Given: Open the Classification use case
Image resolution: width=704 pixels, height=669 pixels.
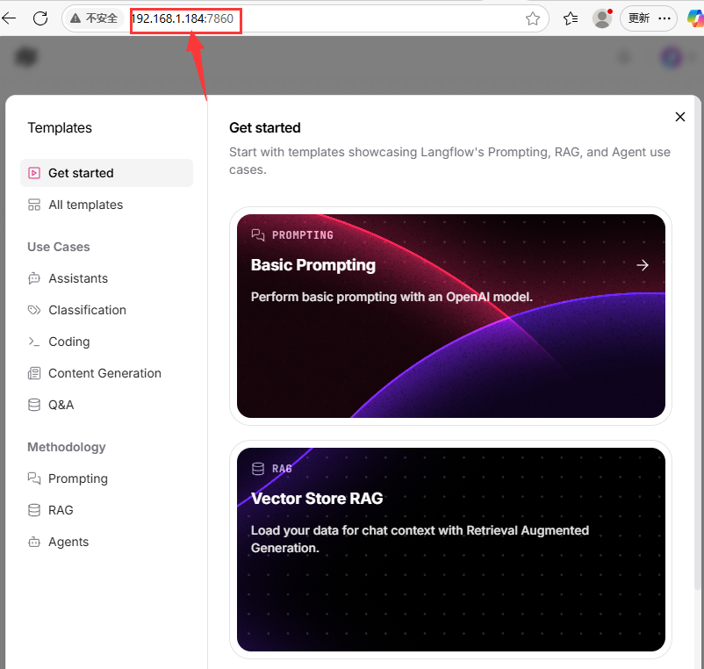Looking at the screenshot, I should click(x=107, y=310).
